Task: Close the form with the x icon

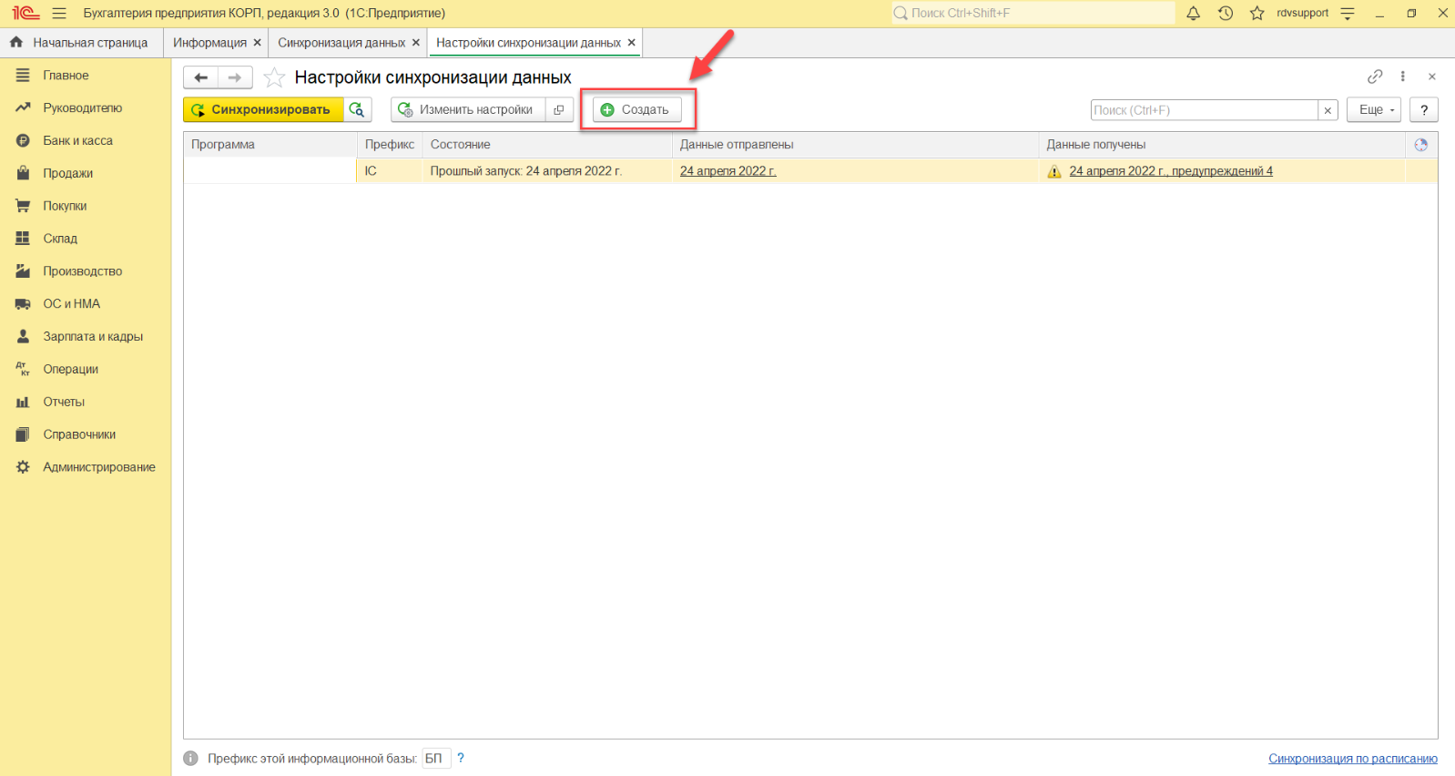Action: pyautogui.click(x=1432, y=77)
